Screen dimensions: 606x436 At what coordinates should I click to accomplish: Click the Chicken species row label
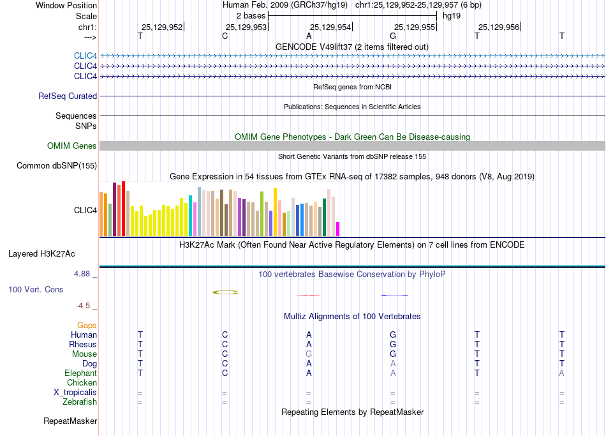point(82,382)
